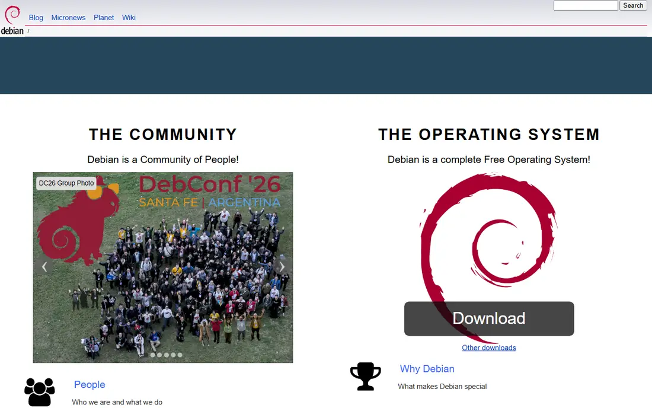Click text 'What makes Debian special'

pos(442,387)
